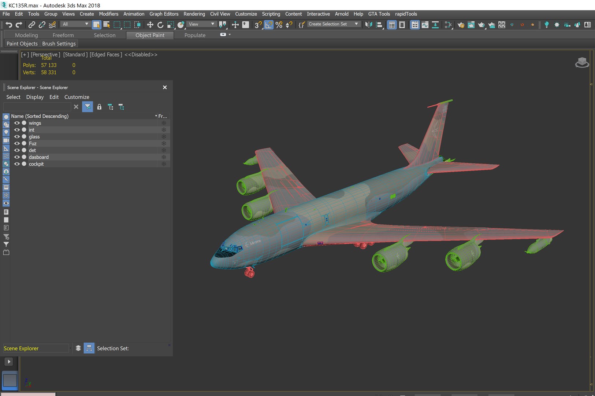Screen dimensions: 595x396
Task: Activate the Select Object tool
Action: [x=96, y=25]
